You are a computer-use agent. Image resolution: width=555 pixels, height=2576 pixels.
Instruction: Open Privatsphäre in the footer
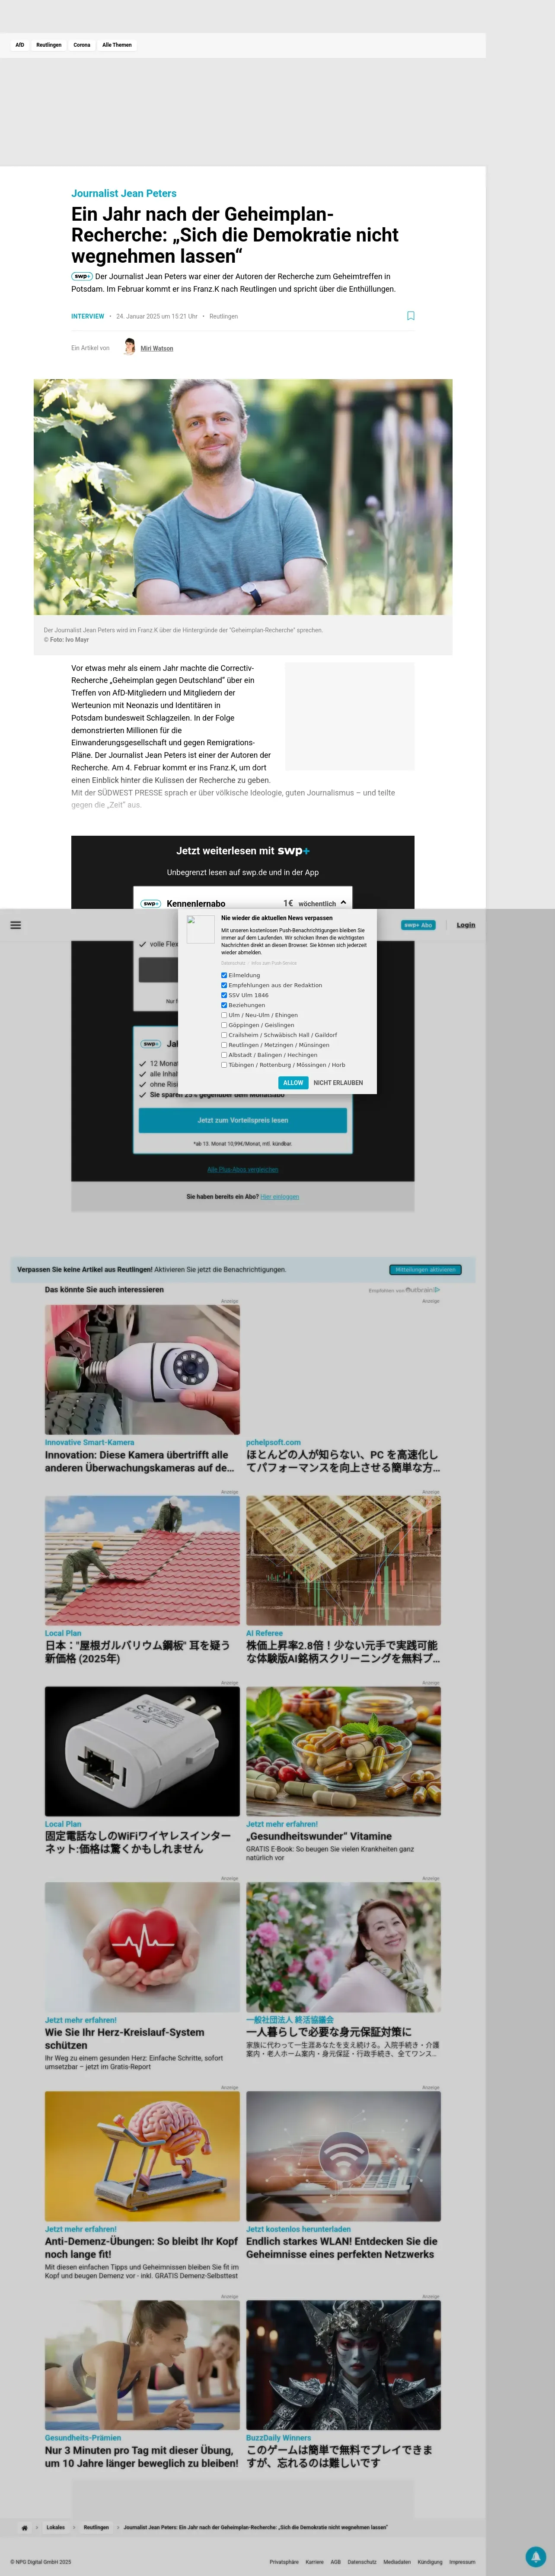tap(284, 2562)
